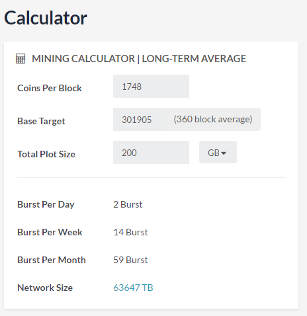Click the Base Target label
307x316 pixels.
click(x=41, y=121)
